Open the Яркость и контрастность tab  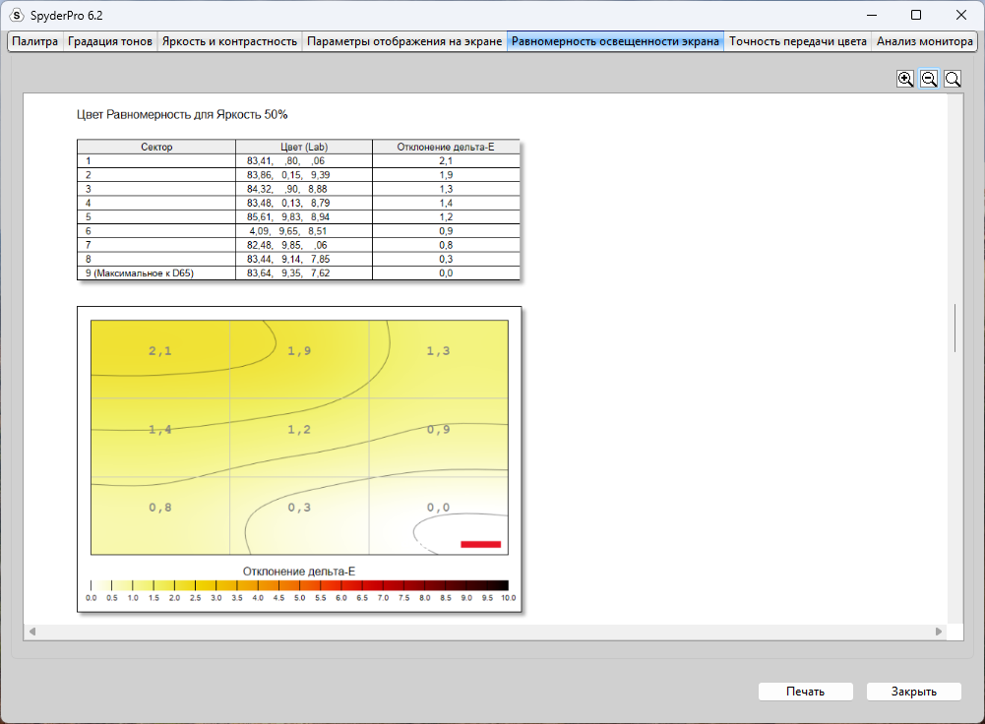click(229, 41)
